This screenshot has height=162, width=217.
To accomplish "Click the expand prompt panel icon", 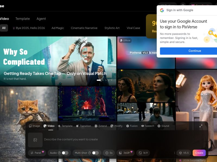I will pyautogui.click(x=201, y=126).
